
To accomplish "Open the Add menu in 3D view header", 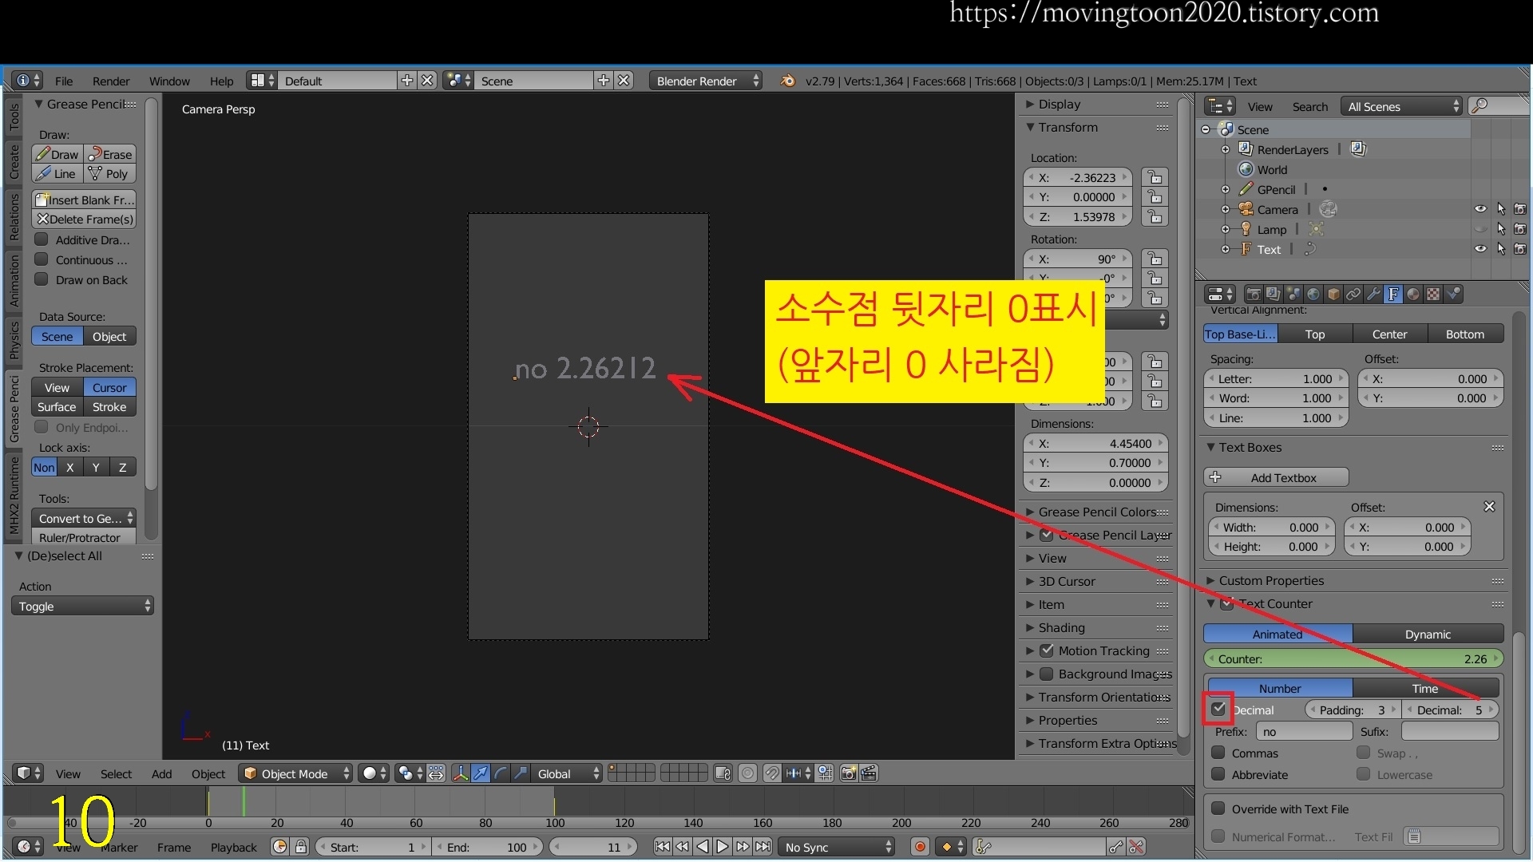I will [x=161, y=773].
